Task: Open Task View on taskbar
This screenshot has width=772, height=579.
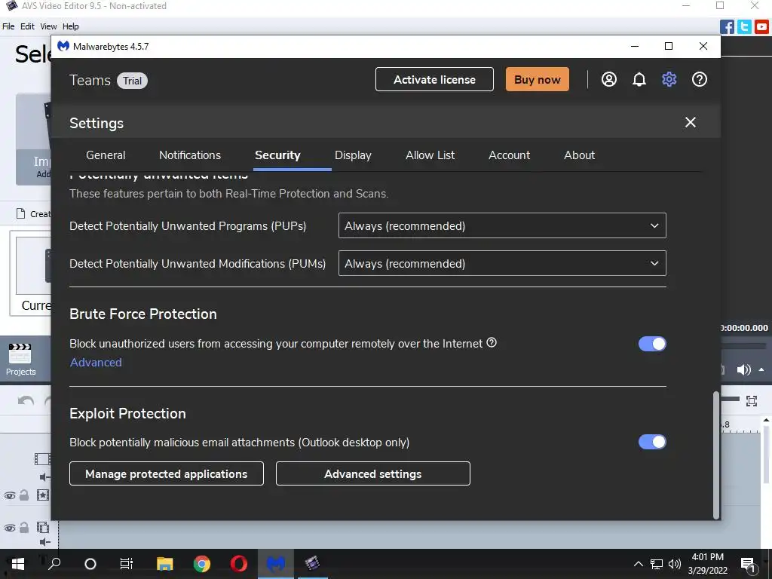Action: 127,564
